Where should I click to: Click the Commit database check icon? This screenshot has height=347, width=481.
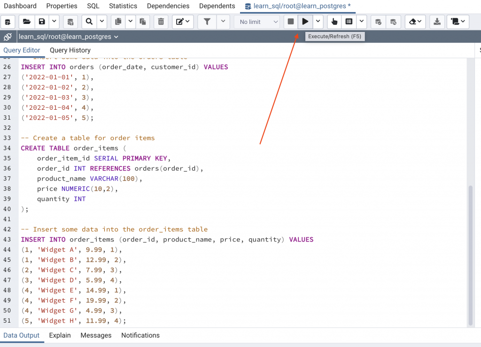tap(378, 22)
